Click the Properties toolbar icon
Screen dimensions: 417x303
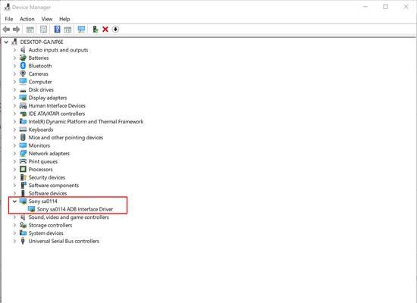coord(43,30)
